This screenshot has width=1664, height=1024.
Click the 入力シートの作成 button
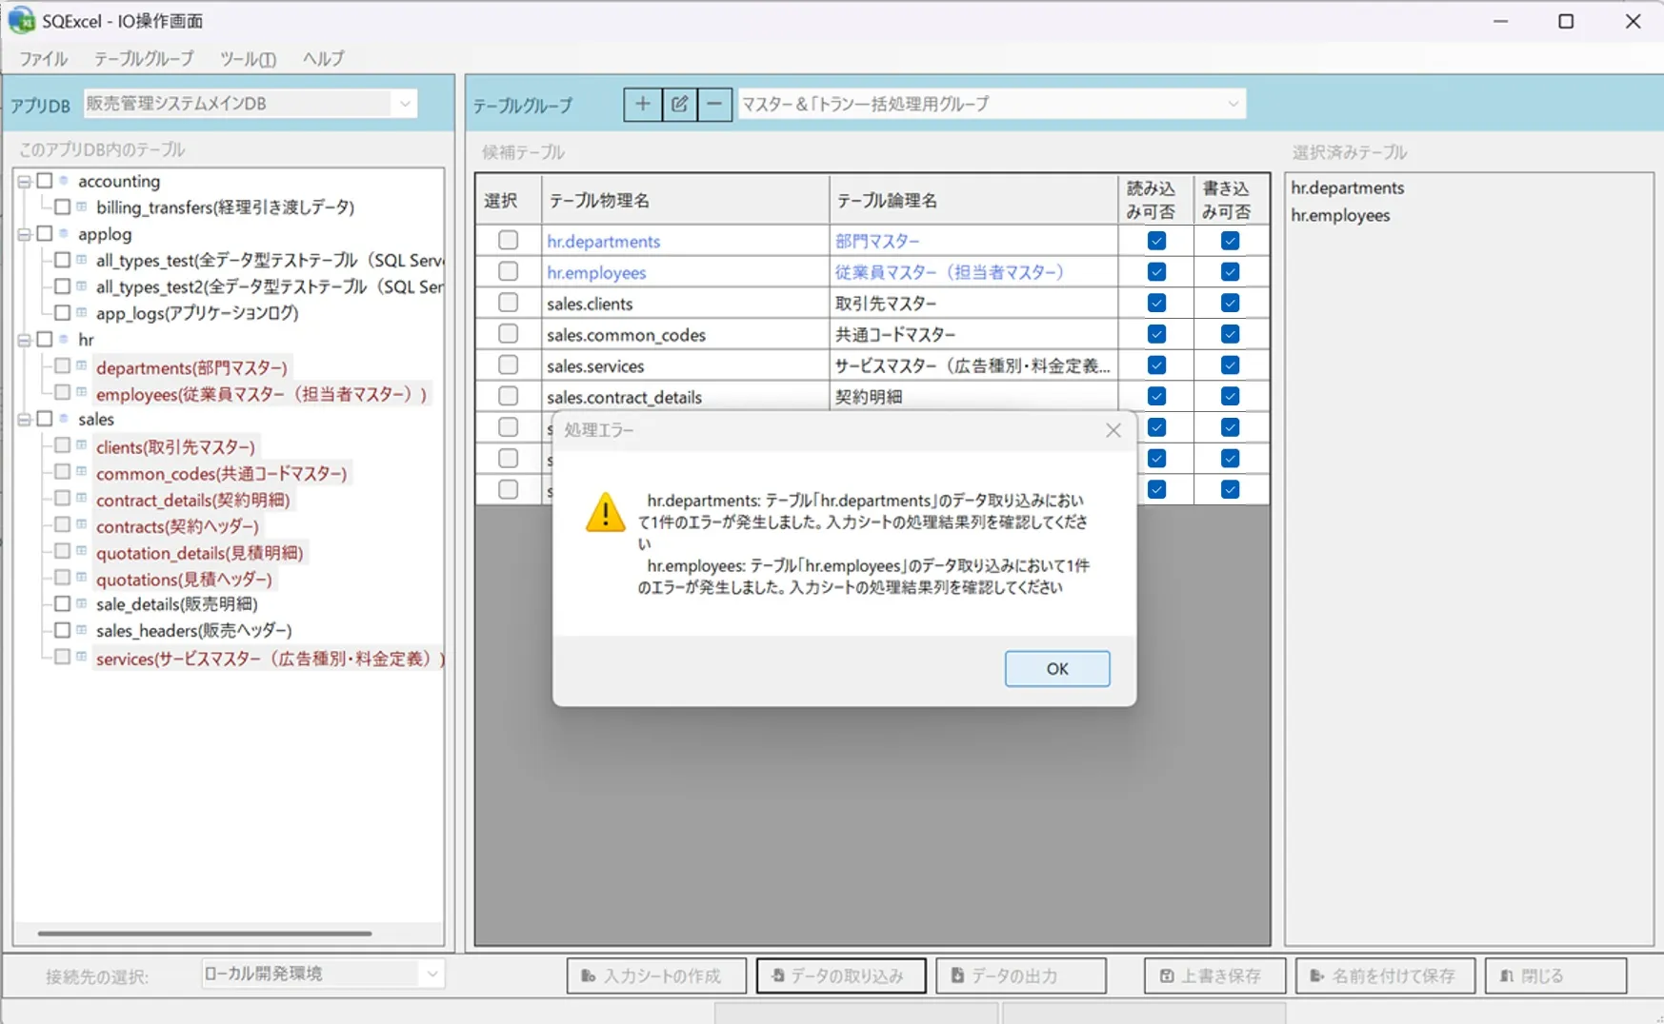[x=655, y=975]
